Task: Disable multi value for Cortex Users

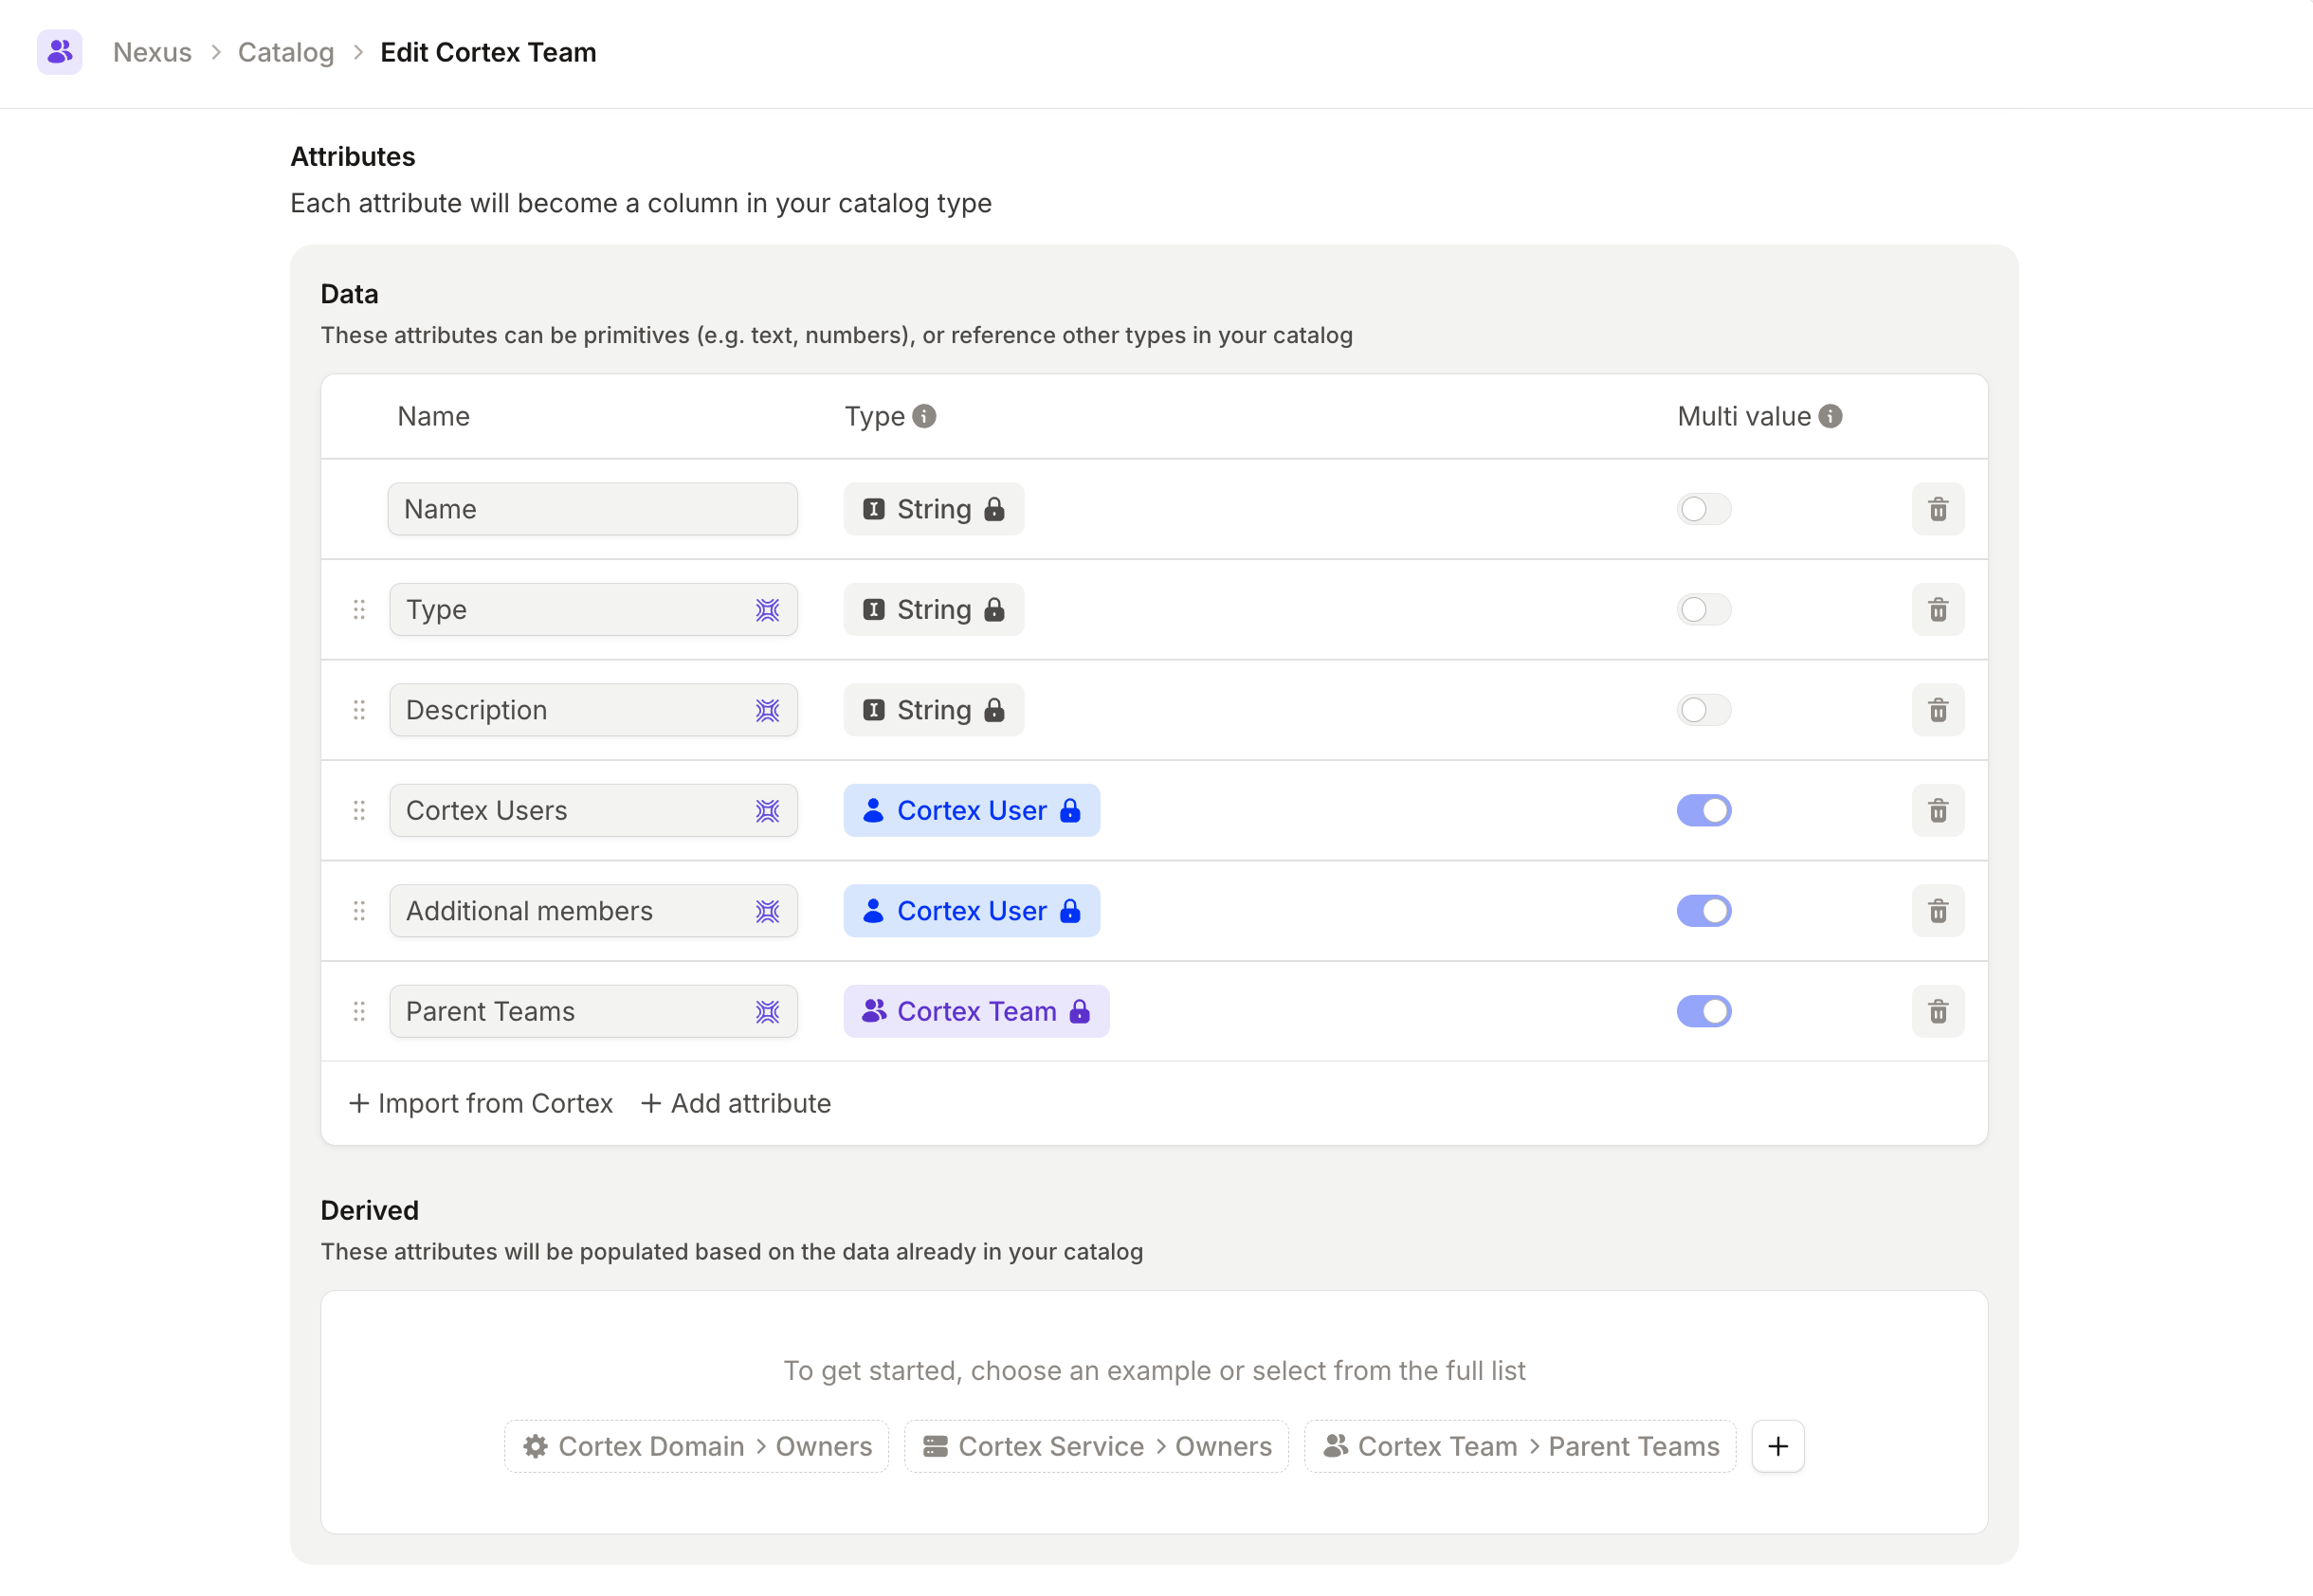Action: [1703, 810]
